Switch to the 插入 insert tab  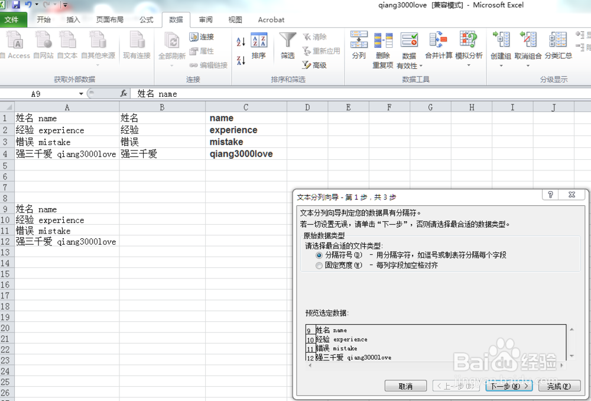tap(73, 19)
